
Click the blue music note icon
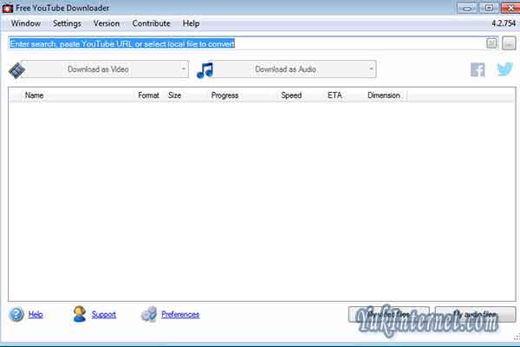click(x=205, y=70)
